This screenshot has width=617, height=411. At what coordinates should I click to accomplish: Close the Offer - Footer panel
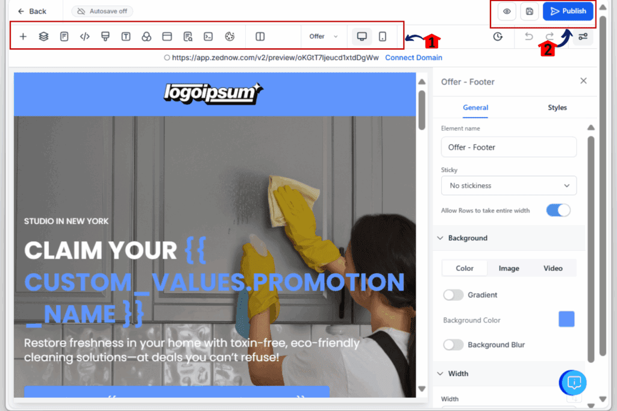pos(583,81)
